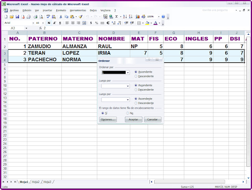Paste from the clipboard icon
The height and width of the screenshot is (190, 252).
pyautogui.click(x=72, y=17)
